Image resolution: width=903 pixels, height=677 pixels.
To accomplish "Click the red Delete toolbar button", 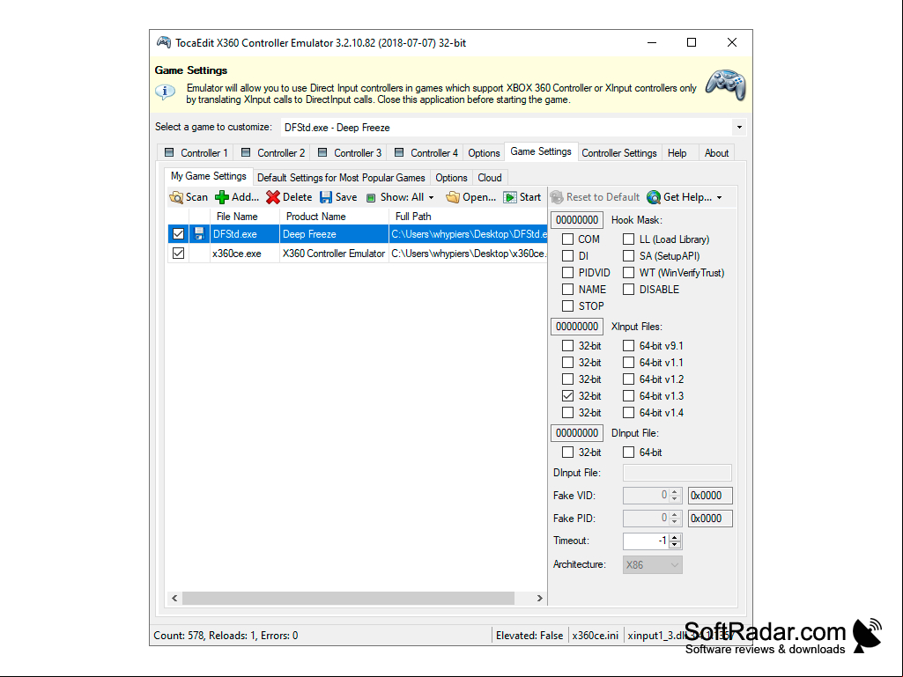I will point(289,197).
